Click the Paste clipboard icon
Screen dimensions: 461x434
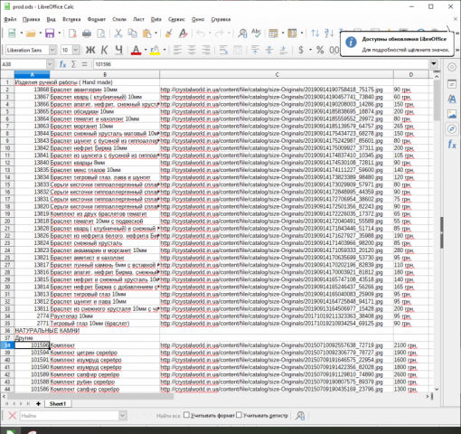click(147, 33)
